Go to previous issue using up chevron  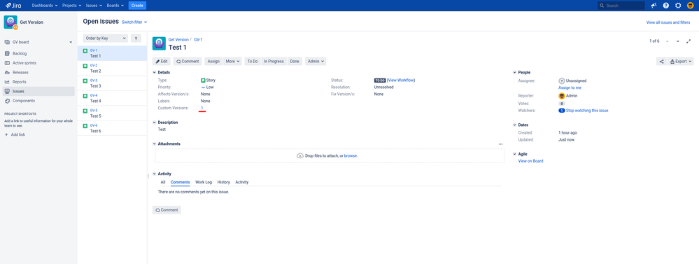click(x=668, y=41)
